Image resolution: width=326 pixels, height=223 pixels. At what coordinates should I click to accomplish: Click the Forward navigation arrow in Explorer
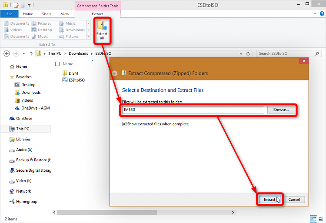click(16, 53)
